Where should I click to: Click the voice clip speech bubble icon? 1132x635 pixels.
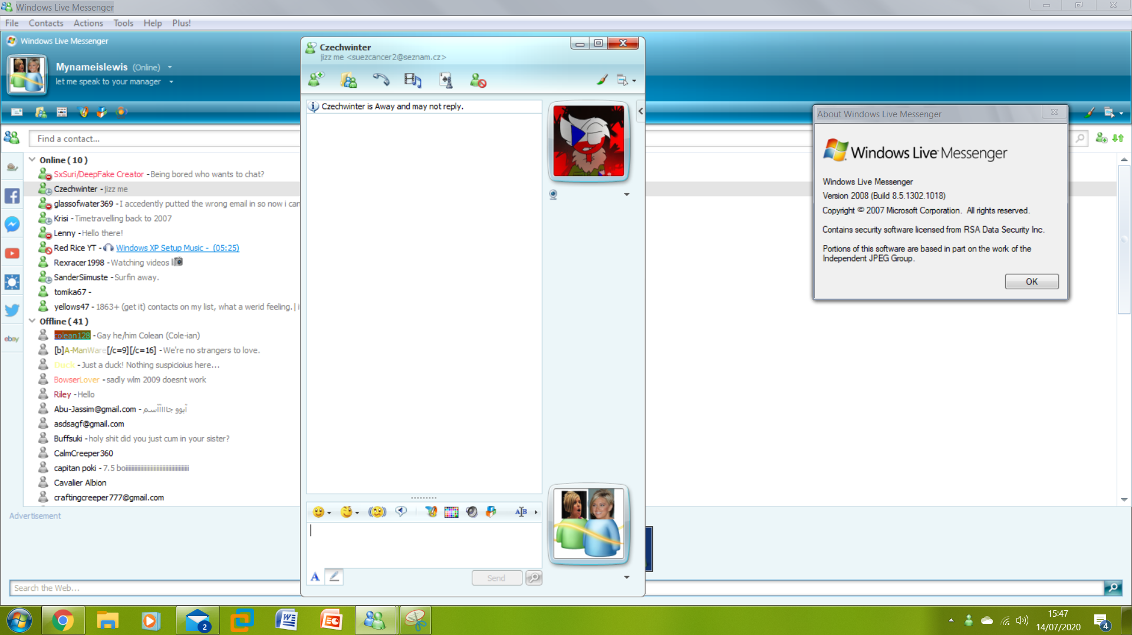pyautogui.click(x=402, y=511)
